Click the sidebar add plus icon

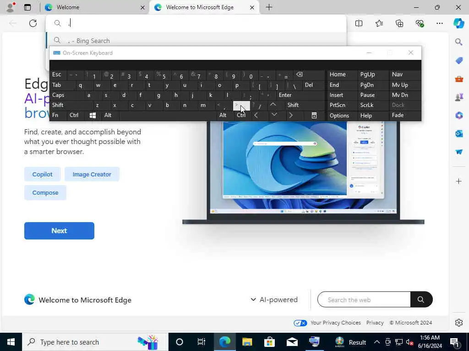click(459, 181)
